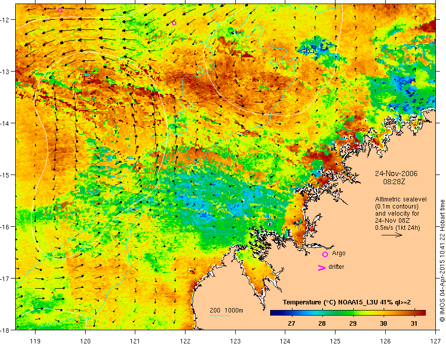Click the latitude axis label -15
446x345 pixels.
click(x=6, y=175)
